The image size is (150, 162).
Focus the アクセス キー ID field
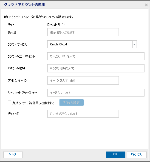click(83, 80)
